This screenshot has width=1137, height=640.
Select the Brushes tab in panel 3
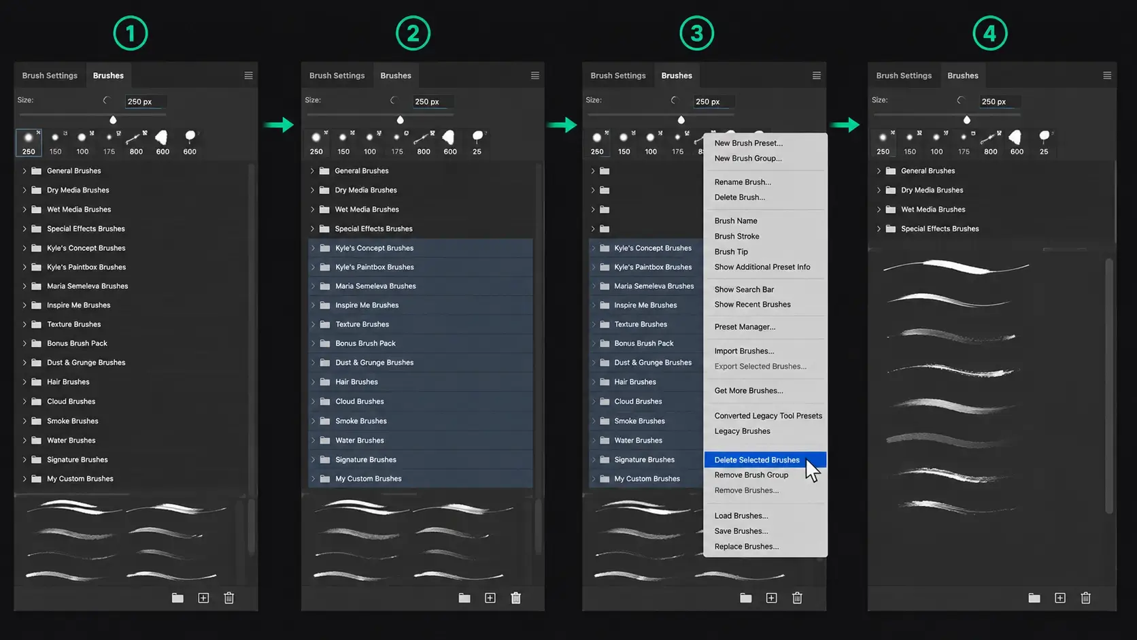[677, 75]
